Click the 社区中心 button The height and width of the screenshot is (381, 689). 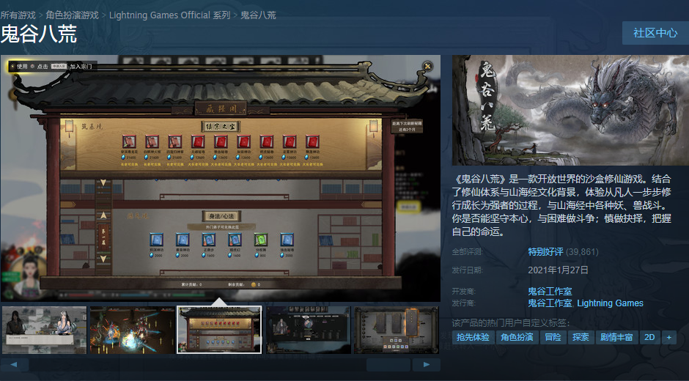(x=655, y=34)
